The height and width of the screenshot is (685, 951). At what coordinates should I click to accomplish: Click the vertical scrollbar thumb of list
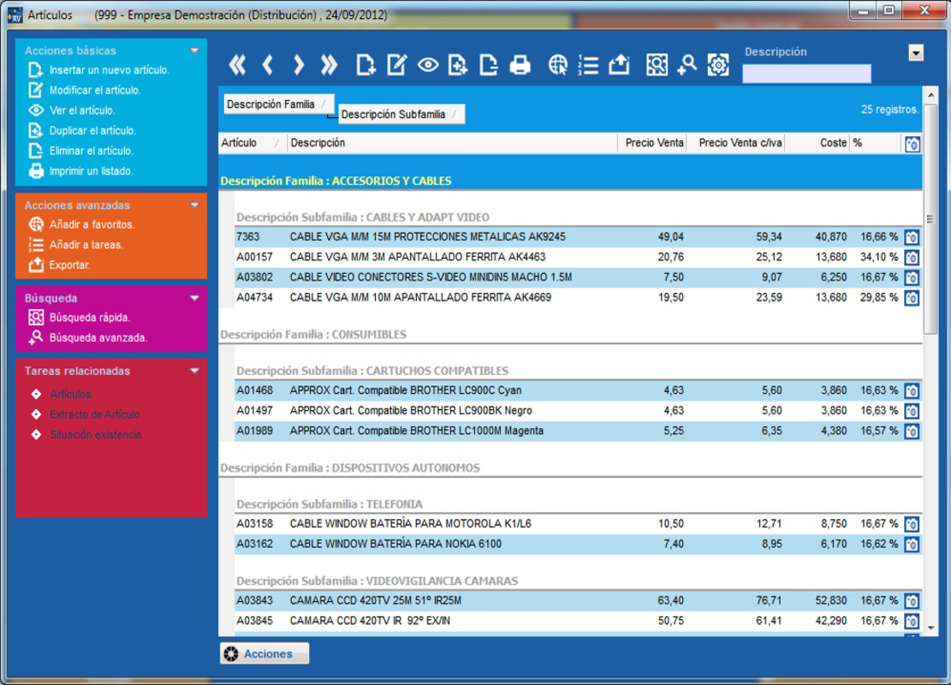coord(930,218)
